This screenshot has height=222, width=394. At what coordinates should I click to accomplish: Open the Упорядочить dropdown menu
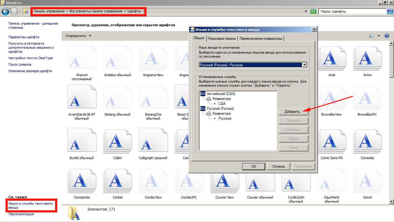click(78, 36)
